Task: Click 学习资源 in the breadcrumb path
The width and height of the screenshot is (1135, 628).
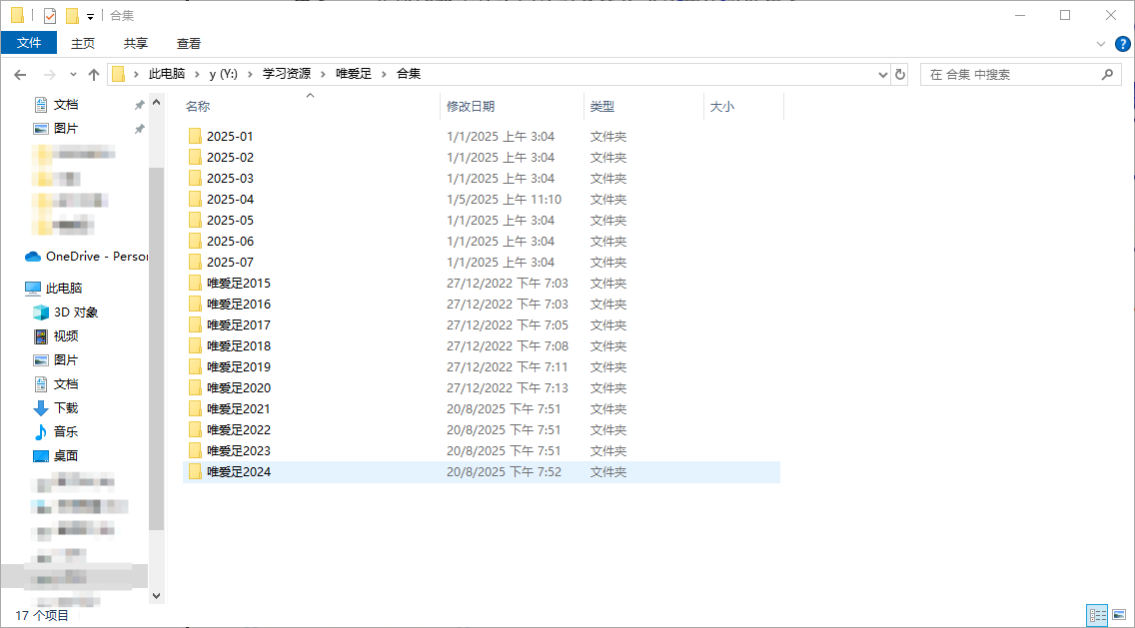Action: (x=286, y=74)
